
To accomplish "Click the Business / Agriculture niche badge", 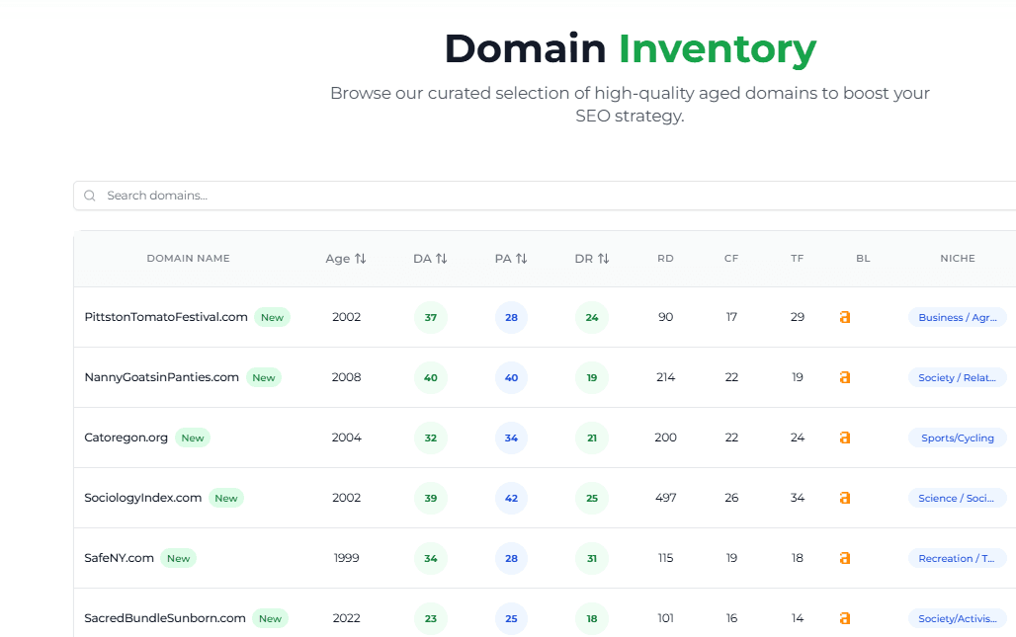I will click(957, 318).
